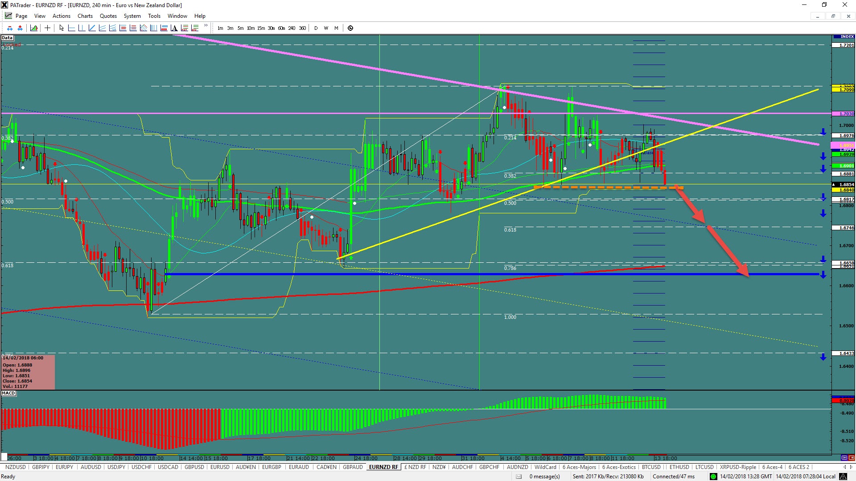Select the parallel channel lines tool
The height and width of the screenshot is (481, 856).
coord(102,28)
